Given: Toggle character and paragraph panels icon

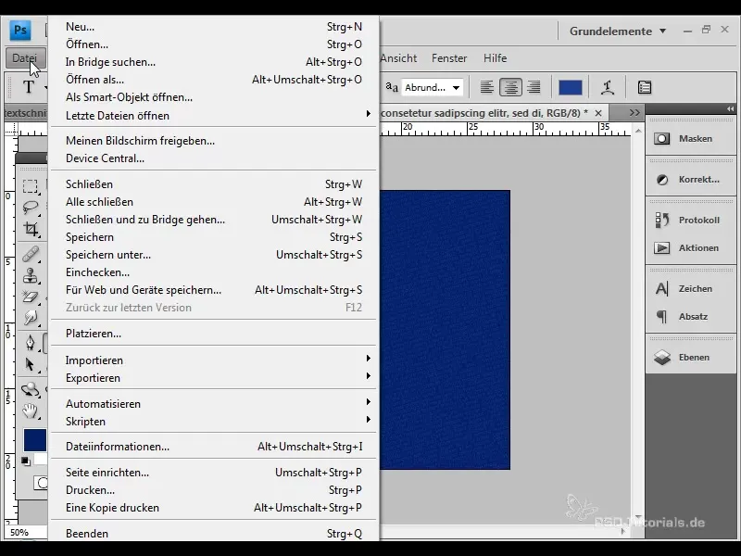Looking at the screenshot, I should 645,87.
